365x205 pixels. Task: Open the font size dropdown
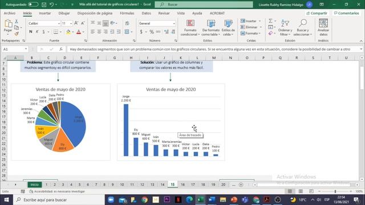pos(71,23)
